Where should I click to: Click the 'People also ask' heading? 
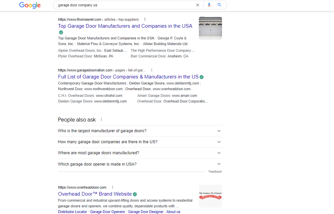pyautogui.click(x=77, y=120)
